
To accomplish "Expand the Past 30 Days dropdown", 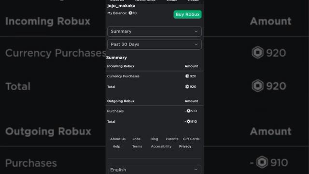I will pyautogui.click(x=154, y=44).
